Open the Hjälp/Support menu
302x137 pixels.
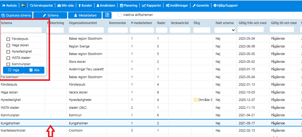coord(226,5)
